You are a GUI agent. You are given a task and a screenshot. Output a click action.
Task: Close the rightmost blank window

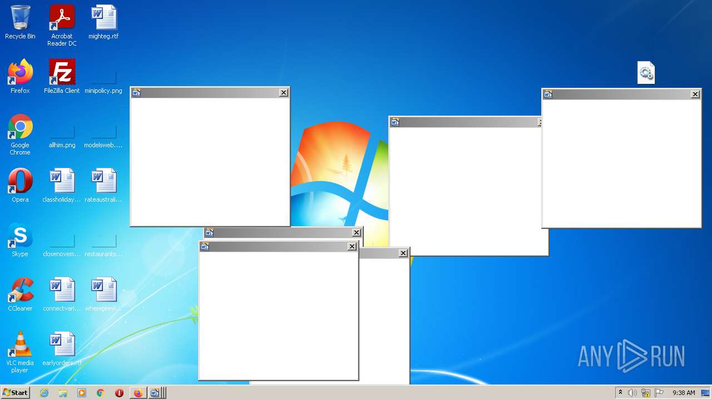tap(695, 94)
